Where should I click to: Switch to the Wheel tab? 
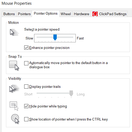pos(66,14)
